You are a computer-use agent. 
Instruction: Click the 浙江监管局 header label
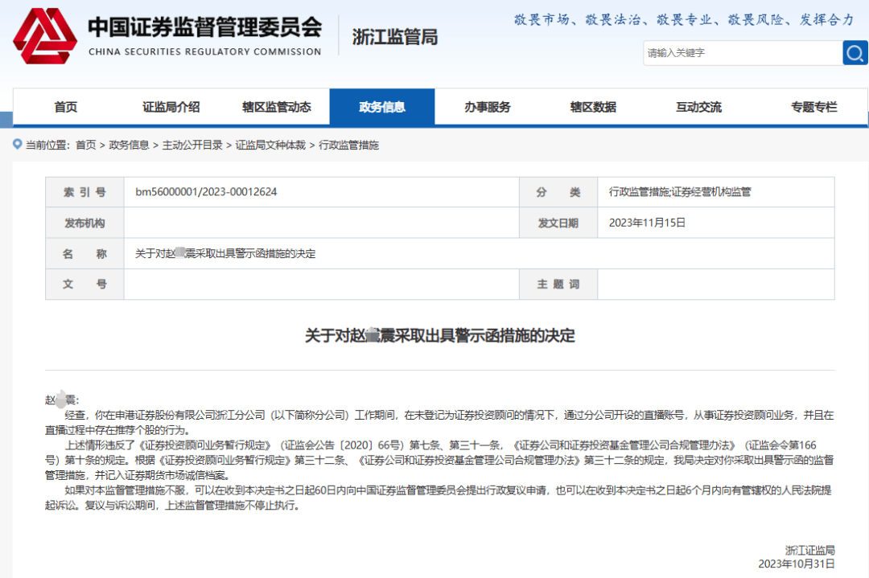point(395,36)
